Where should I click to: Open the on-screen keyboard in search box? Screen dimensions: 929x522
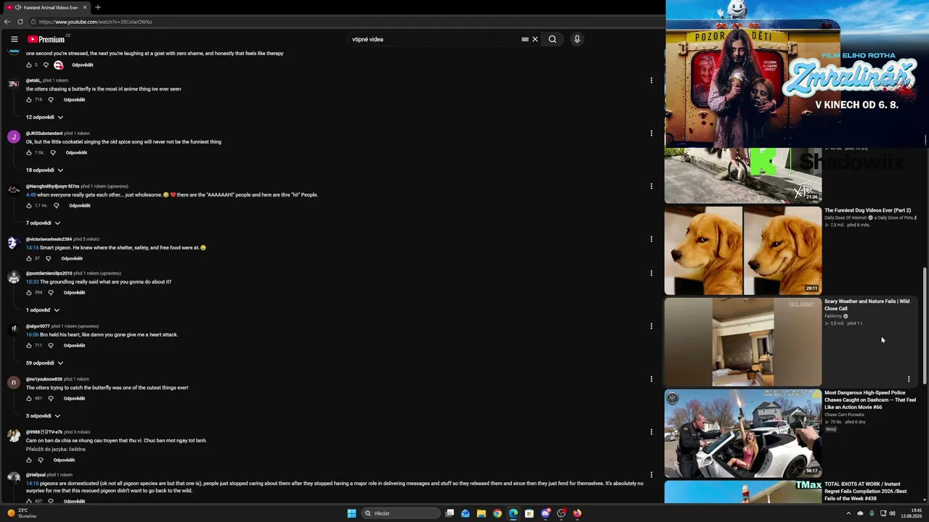525,39
